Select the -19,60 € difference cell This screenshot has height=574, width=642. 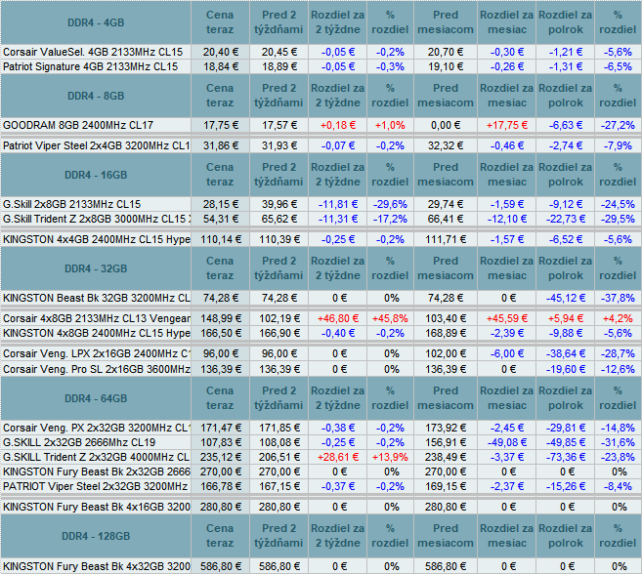coord(566,369)
